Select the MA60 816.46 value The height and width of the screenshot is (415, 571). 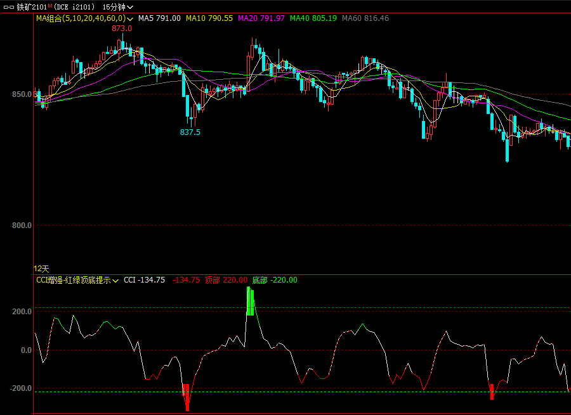365,18
